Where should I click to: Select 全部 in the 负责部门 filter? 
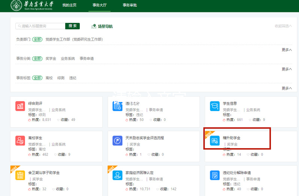[x=37, y=39]
